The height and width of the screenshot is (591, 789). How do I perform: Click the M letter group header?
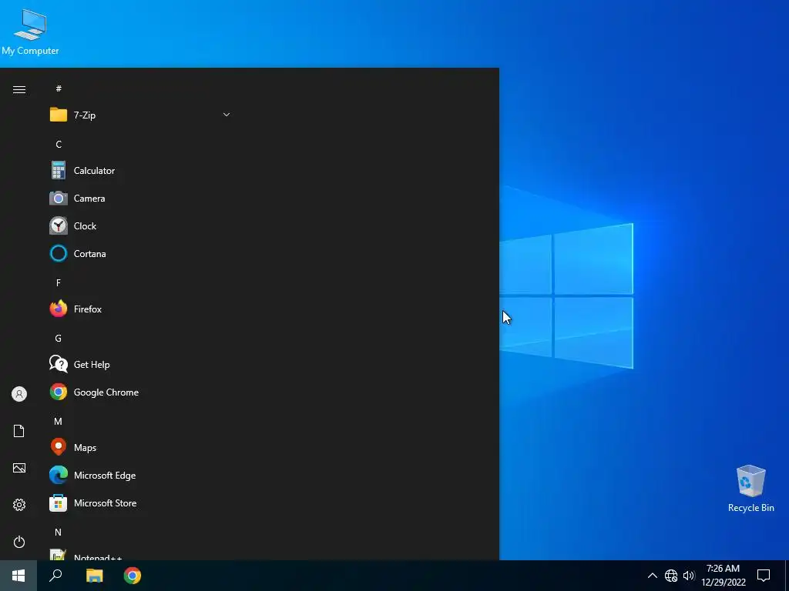(x=59, y=421)
